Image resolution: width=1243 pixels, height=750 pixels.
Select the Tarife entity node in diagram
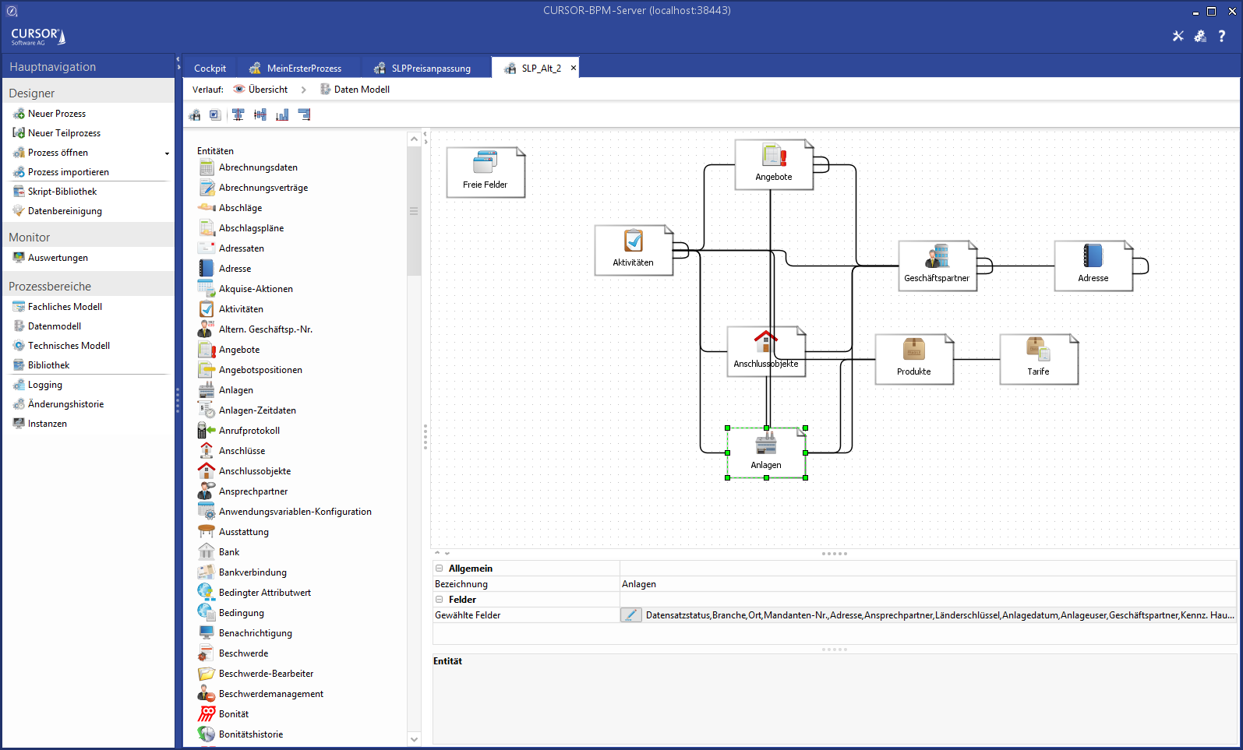point(1038,359)
